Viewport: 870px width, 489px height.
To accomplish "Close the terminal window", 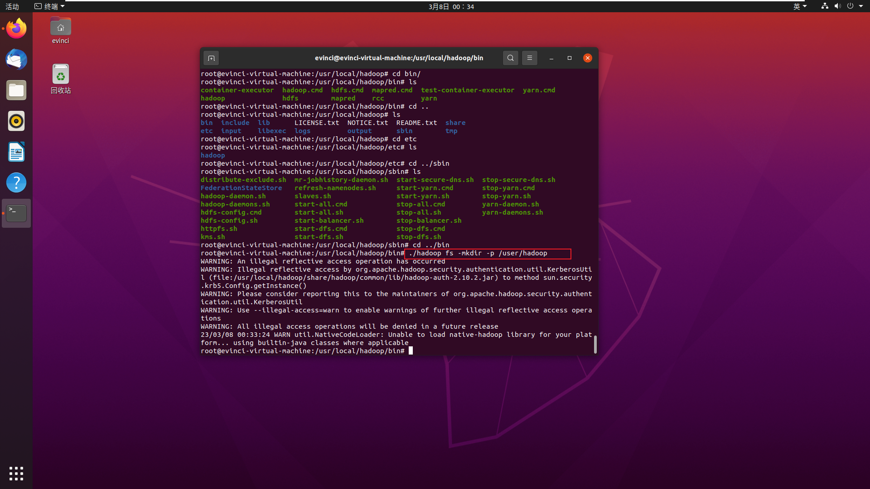I will pos(588,58).
